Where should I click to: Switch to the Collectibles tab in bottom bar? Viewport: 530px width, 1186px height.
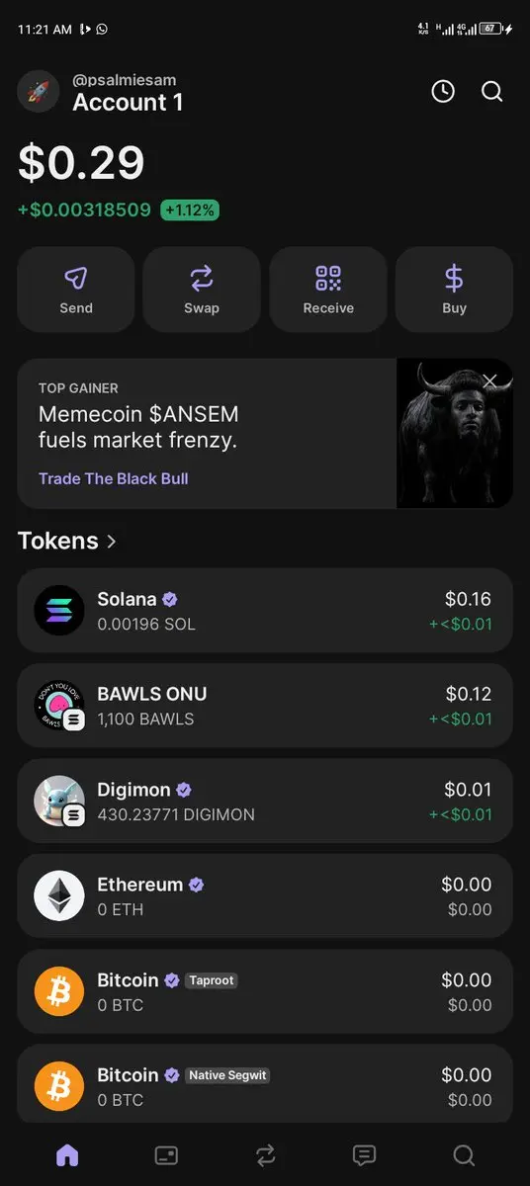166,1154
